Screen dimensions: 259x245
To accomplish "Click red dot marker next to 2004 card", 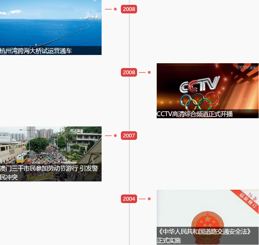I will (149, 199).
